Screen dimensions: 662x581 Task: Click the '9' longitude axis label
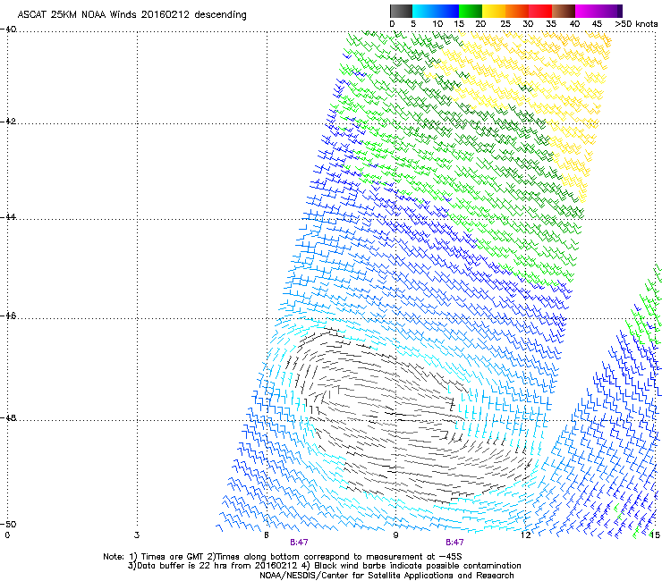(395, 535)
